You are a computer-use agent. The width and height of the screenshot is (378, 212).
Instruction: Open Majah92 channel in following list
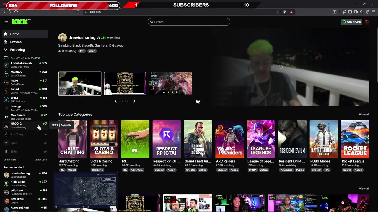pos(25,74)
